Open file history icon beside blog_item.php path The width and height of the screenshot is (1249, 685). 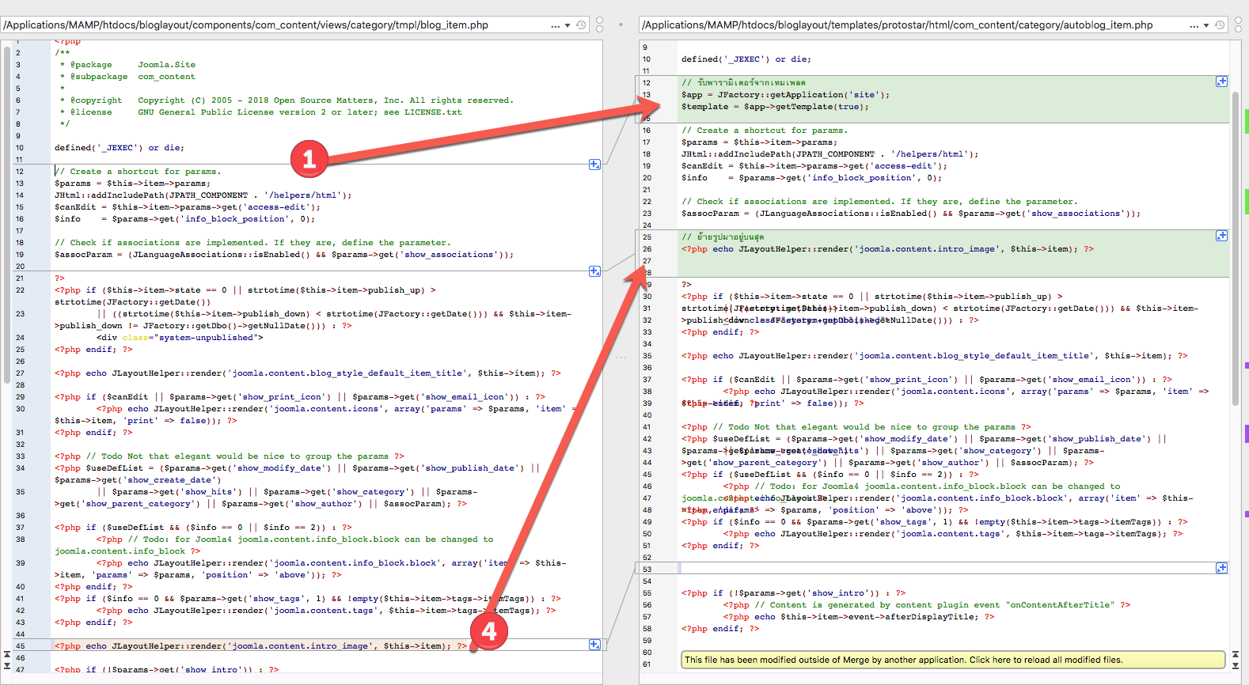click(581, 25)
